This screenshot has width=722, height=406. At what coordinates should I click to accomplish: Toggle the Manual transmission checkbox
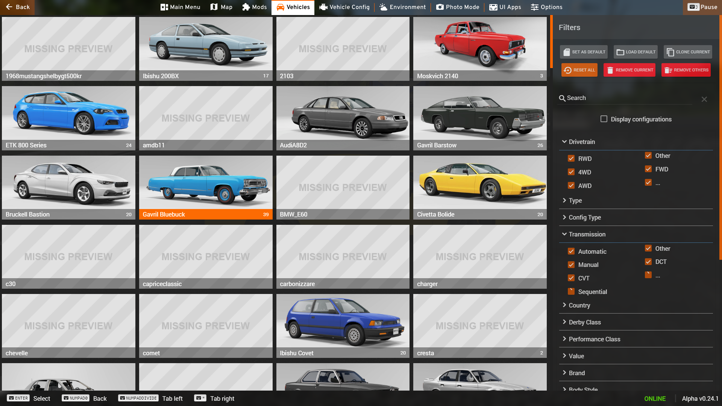(571, 265)
